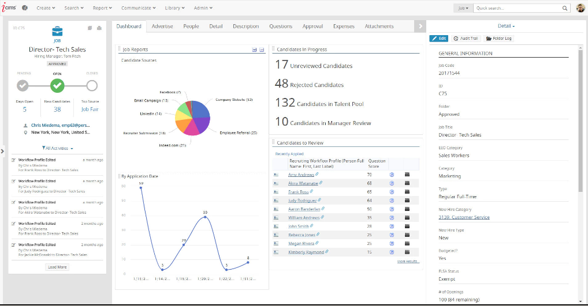Click the clapperboard icon for Judy Rodriguez

pyautogui.click(x=407, y=201)
